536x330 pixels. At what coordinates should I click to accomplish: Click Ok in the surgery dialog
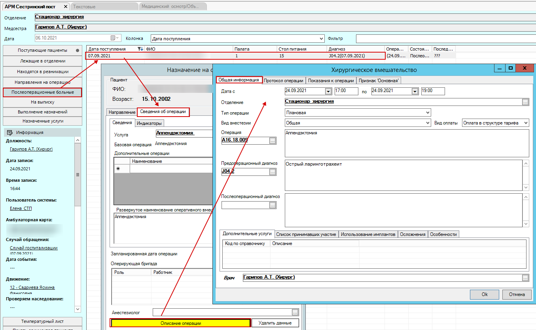tap(485, 294)
